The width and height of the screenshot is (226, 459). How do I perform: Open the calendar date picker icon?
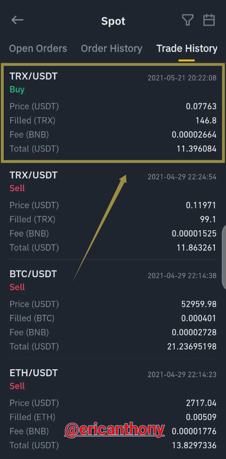tap(209, 20)
